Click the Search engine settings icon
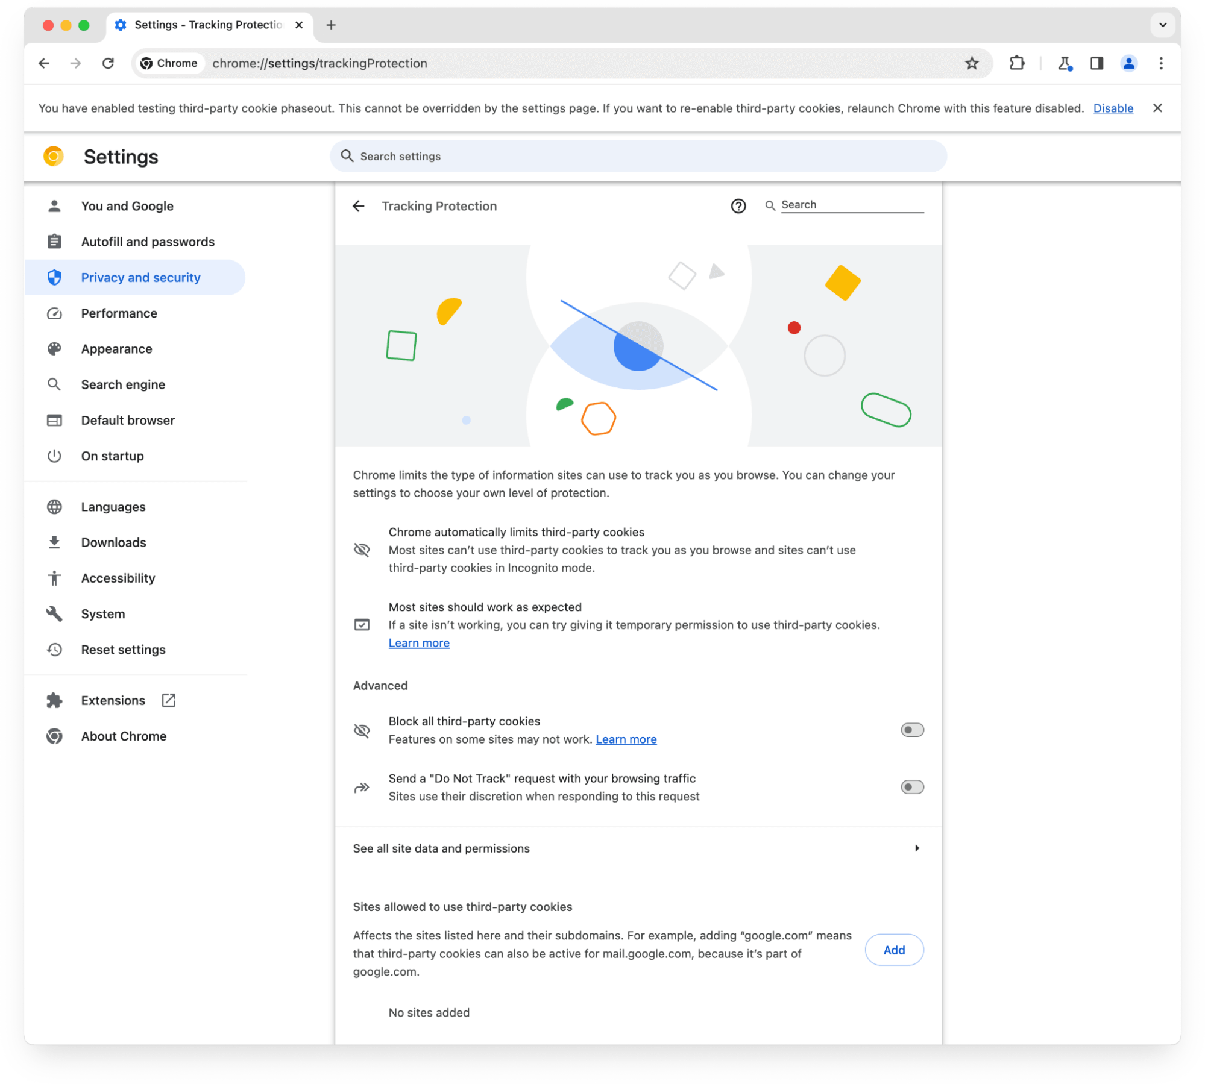This screenshot has height=1084, width=1205. point(54,384)
